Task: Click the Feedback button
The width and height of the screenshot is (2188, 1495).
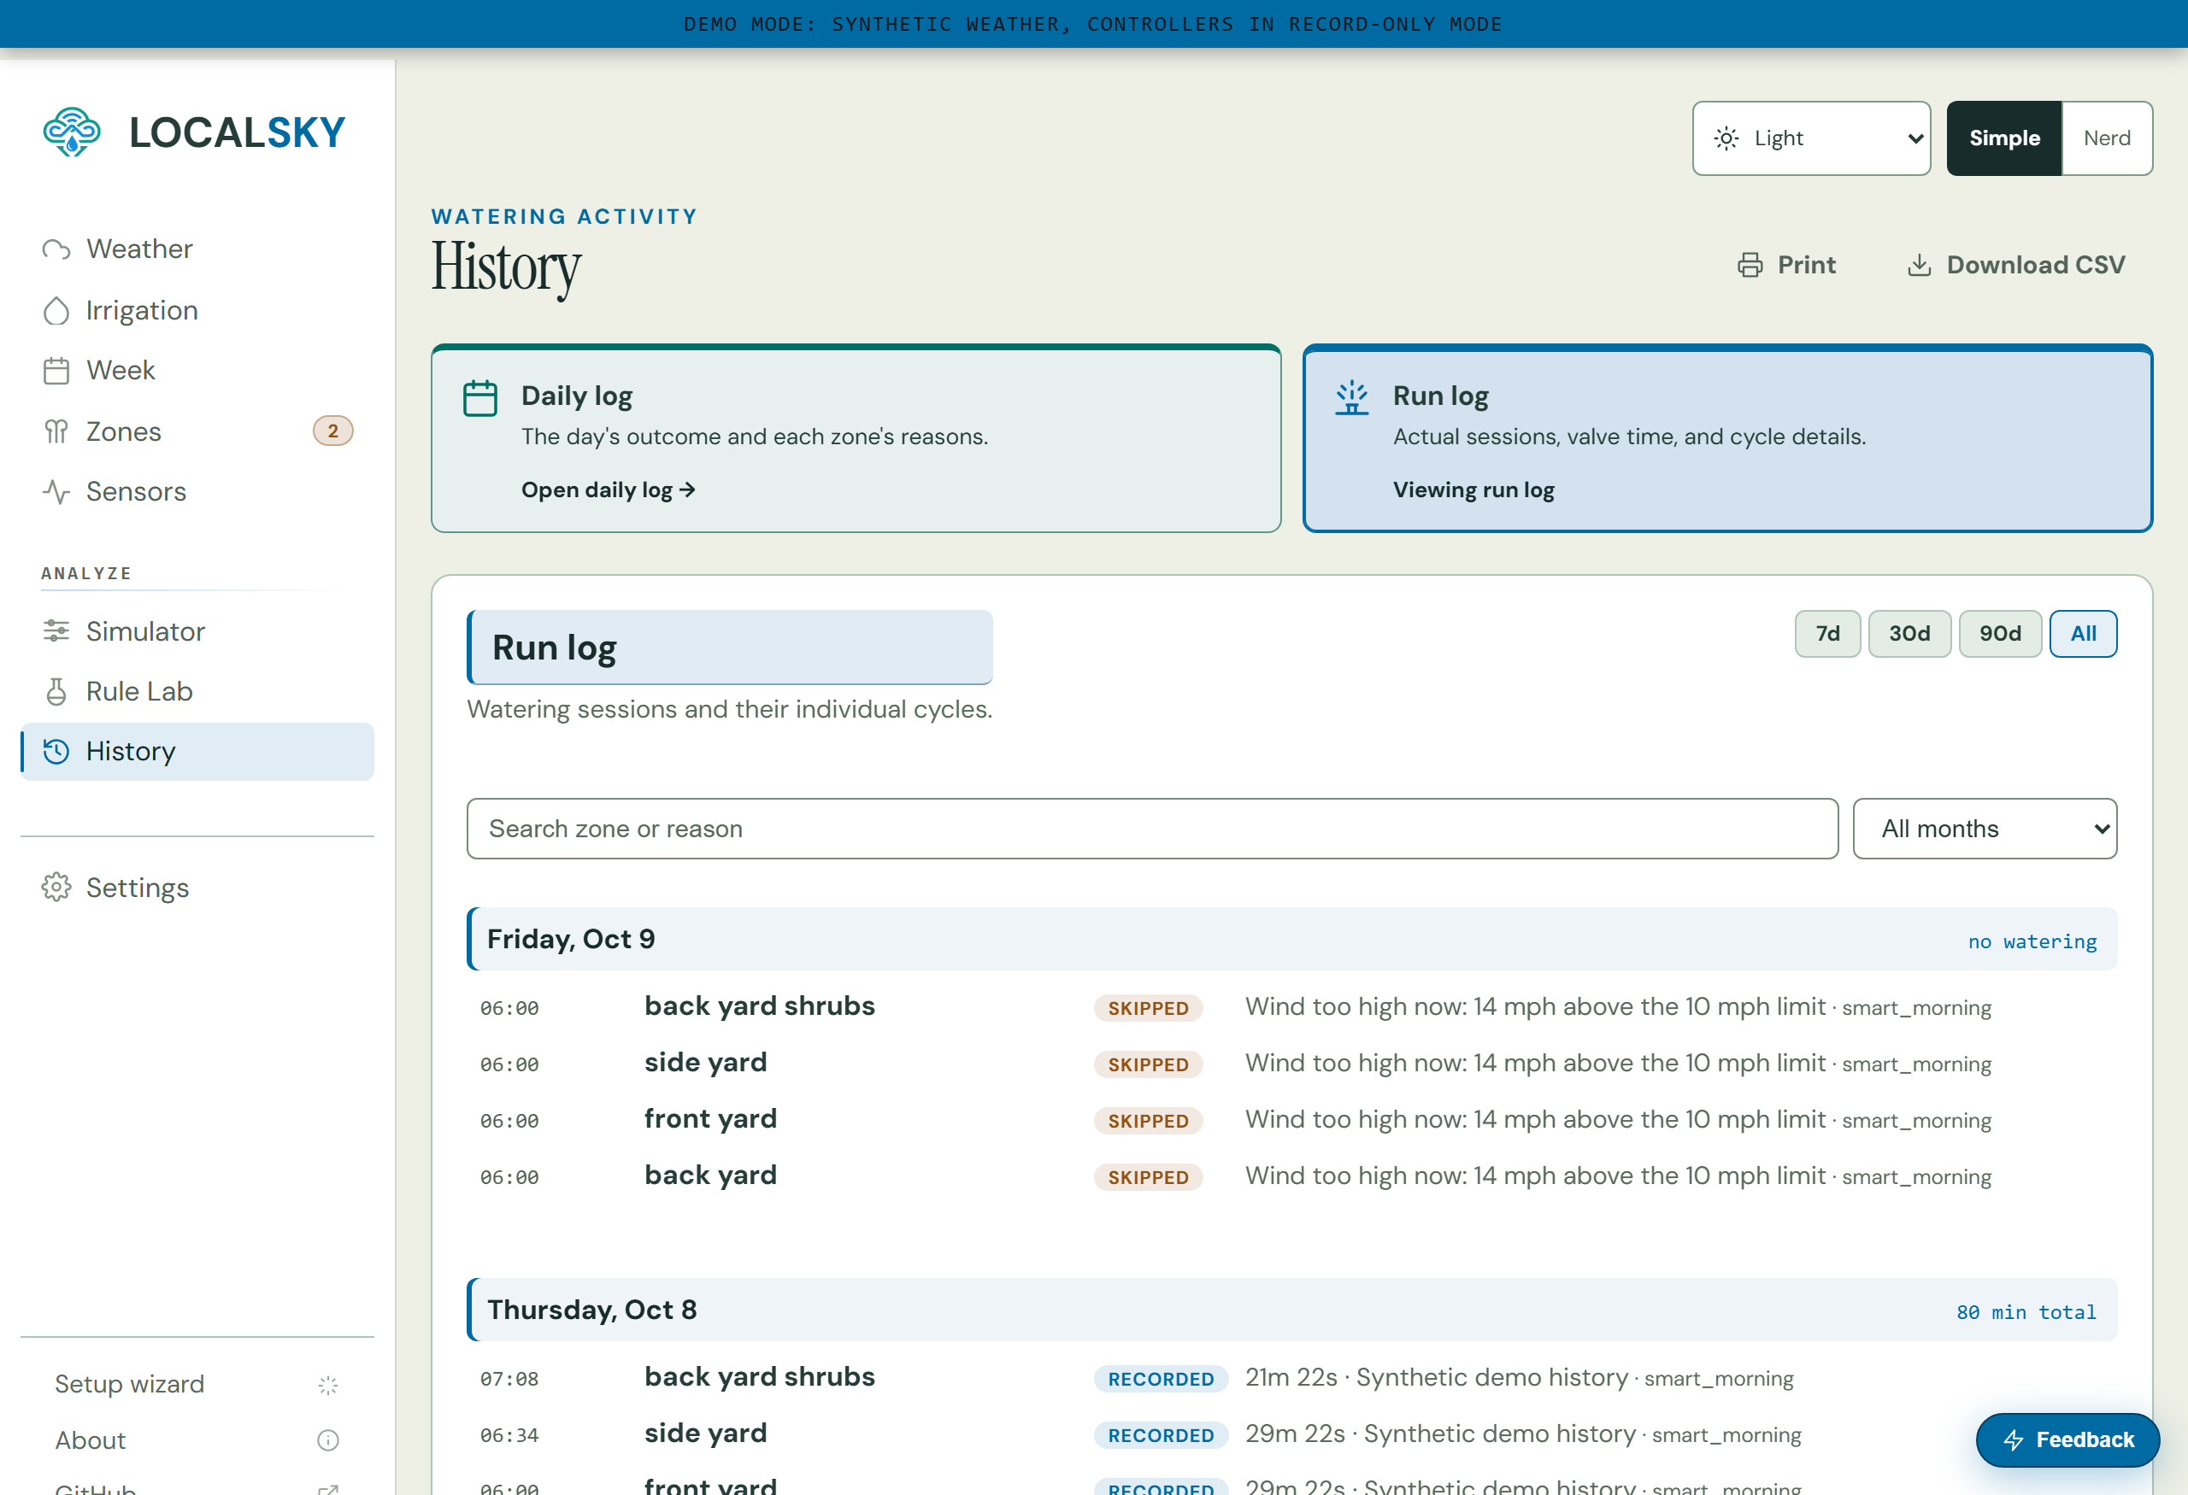Action: pos(2067,1439)
